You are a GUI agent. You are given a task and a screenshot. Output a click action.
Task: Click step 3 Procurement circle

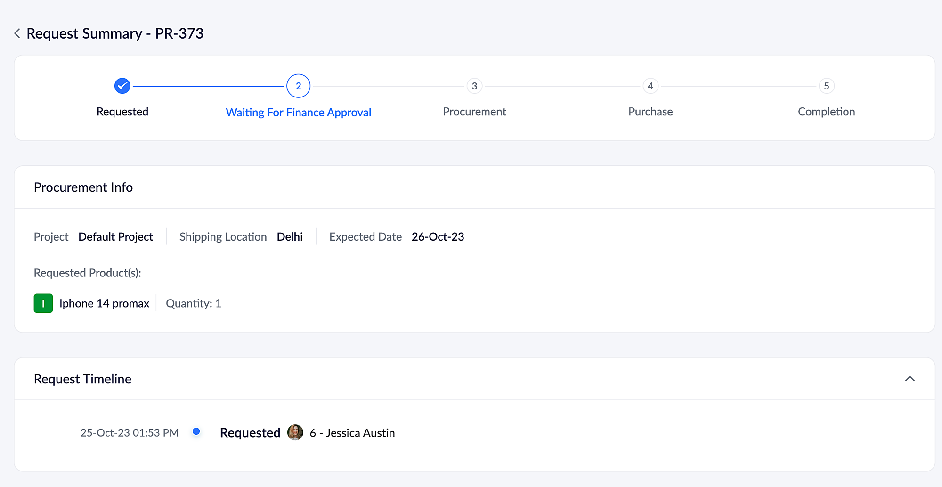(x=474, y=86)
